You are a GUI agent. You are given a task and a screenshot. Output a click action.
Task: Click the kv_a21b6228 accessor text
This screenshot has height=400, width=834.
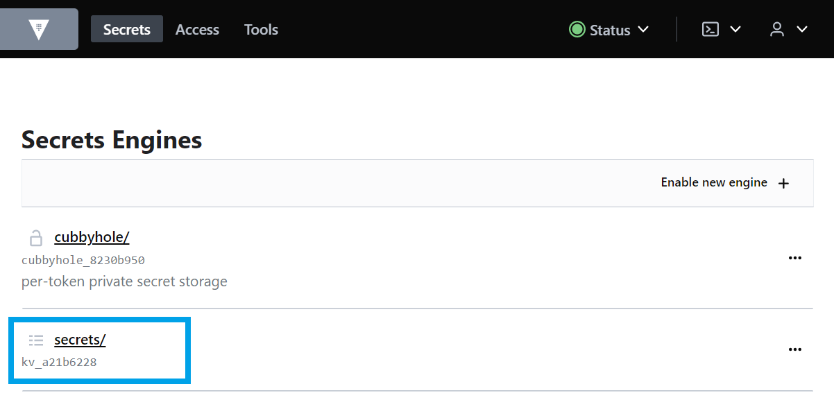(59, 363)
